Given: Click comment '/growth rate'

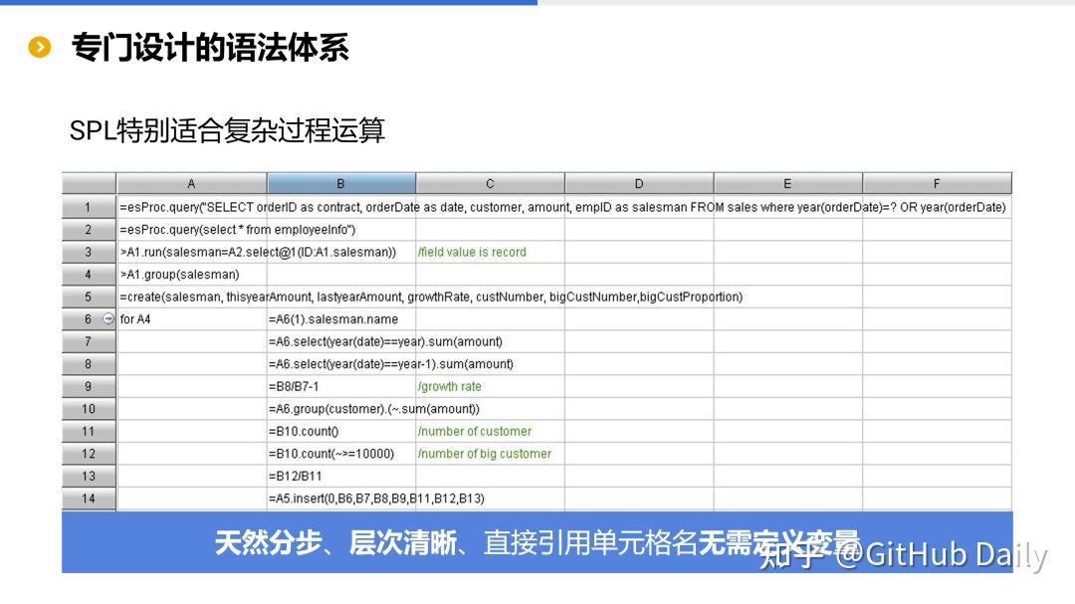Looking at the screenshot, I should (x=450, y=387).
